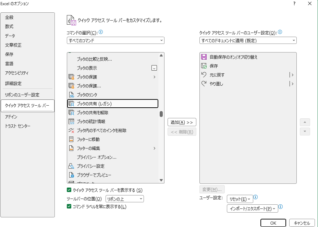
Task: Expand the フッターの編集 submenu chevron
Action: point(154,148)
